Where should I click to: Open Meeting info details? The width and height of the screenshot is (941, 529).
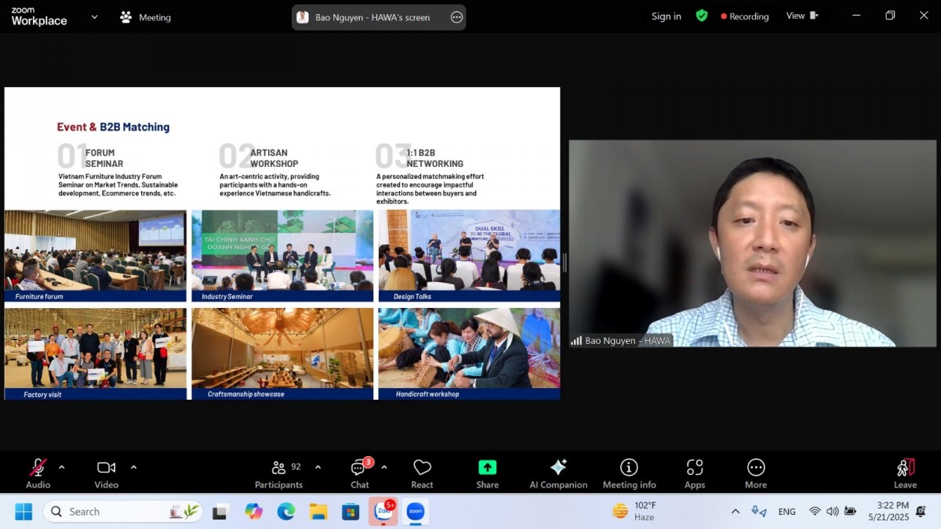629,474
